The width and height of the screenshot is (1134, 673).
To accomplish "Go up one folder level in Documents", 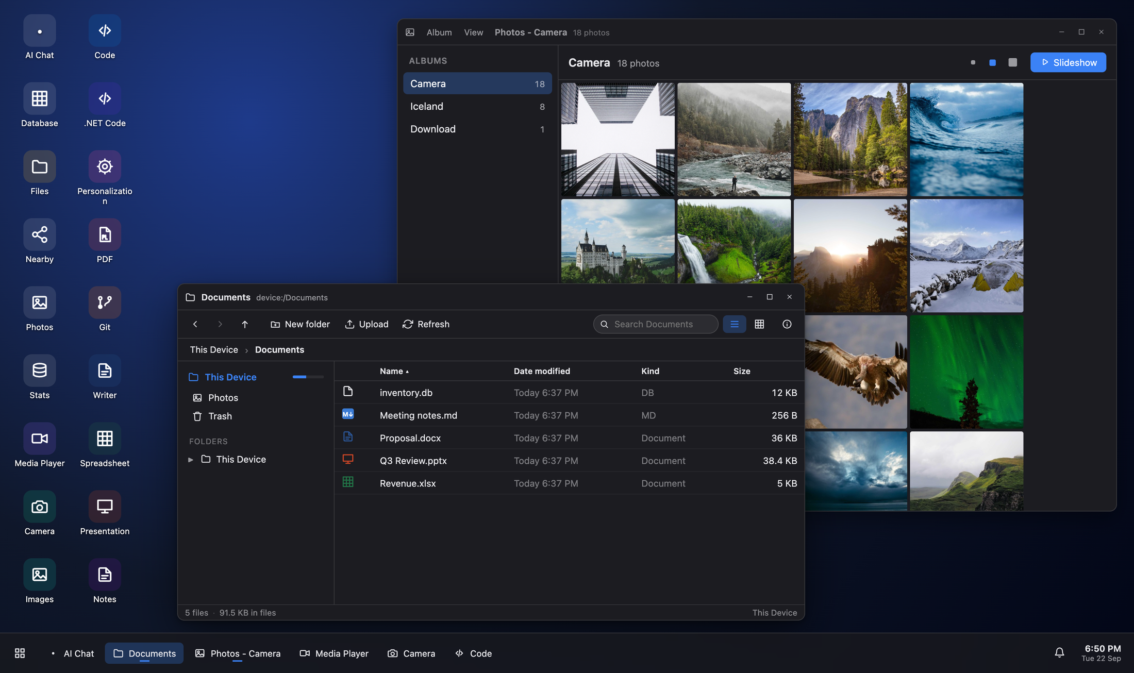I will 245,324.
